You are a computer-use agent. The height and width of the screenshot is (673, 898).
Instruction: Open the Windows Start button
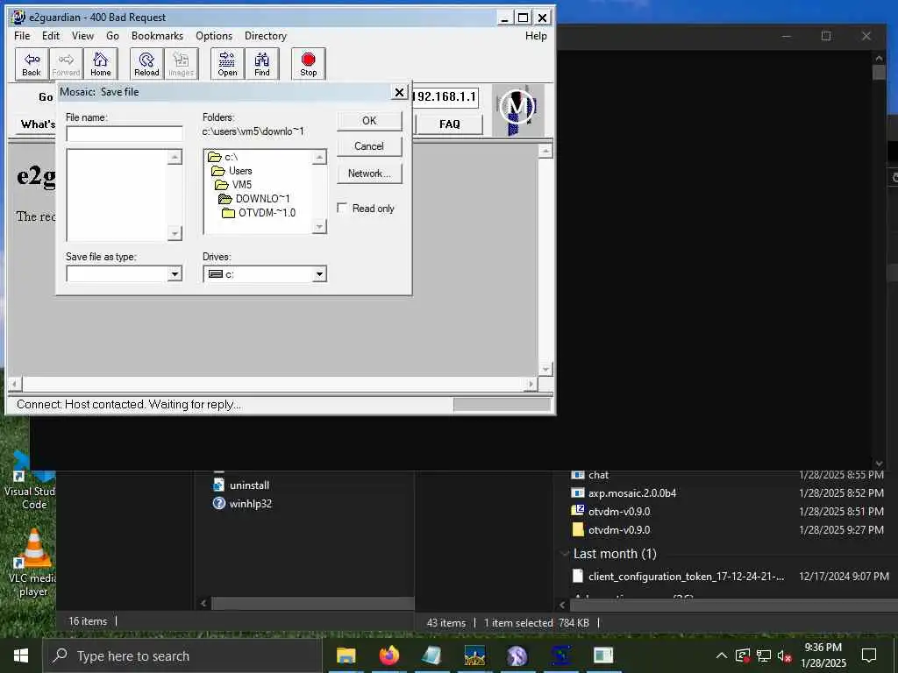tap(21, 655)
